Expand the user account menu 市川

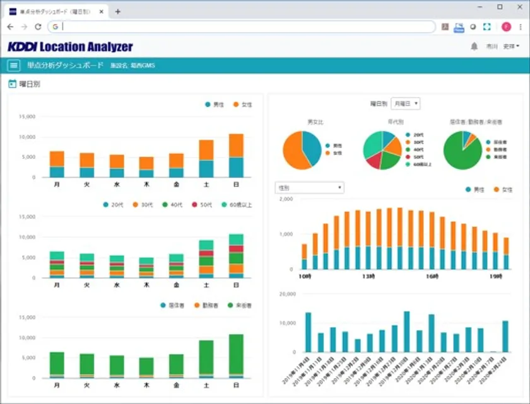(x=502, y=47)
